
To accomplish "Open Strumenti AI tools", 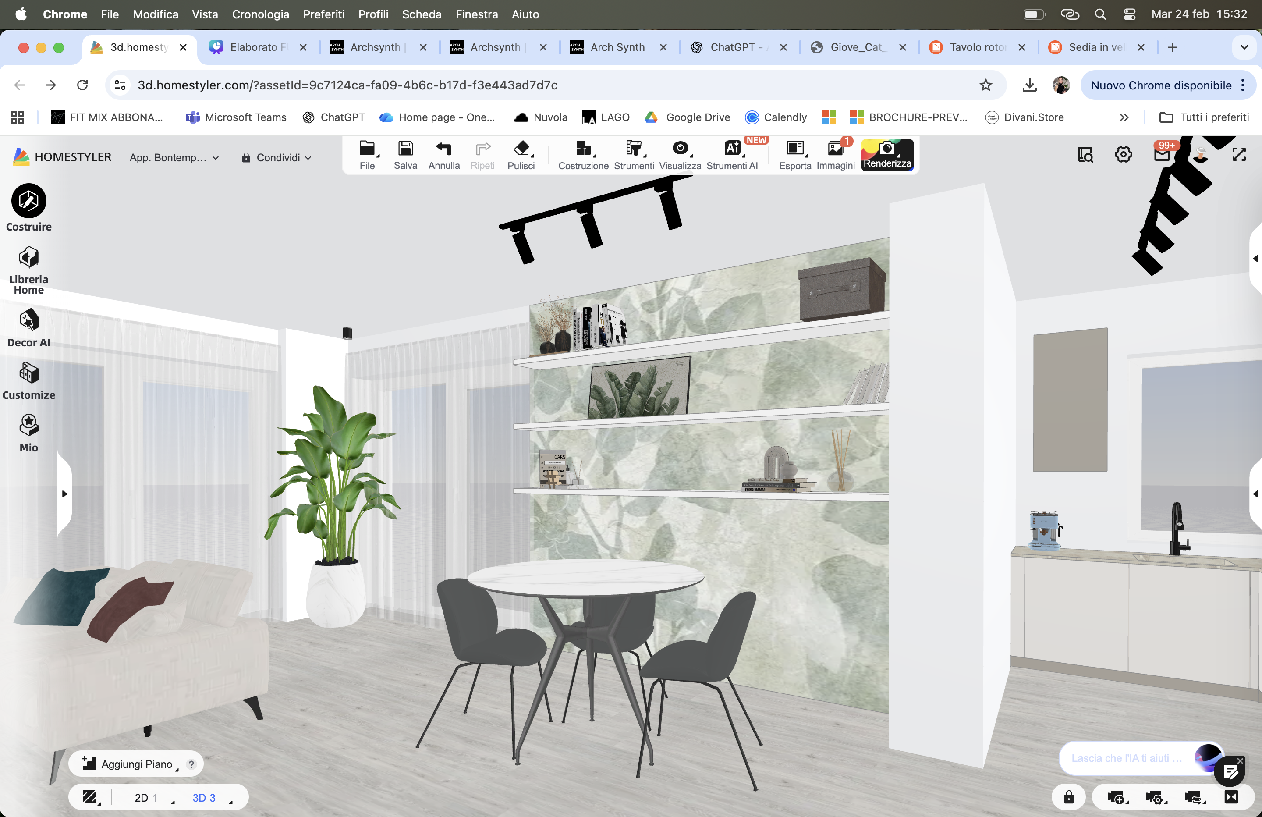I will 732,155.
